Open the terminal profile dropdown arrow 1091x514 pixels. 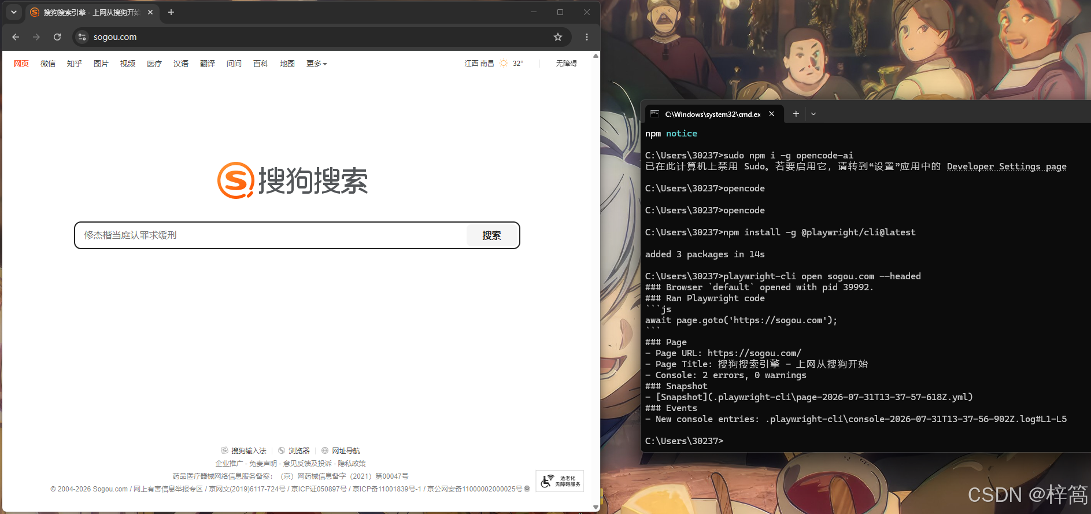tap(813, 114)
